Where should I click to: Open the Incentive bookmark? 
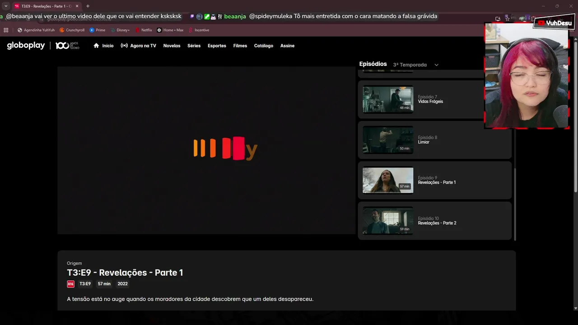(199, 30)
